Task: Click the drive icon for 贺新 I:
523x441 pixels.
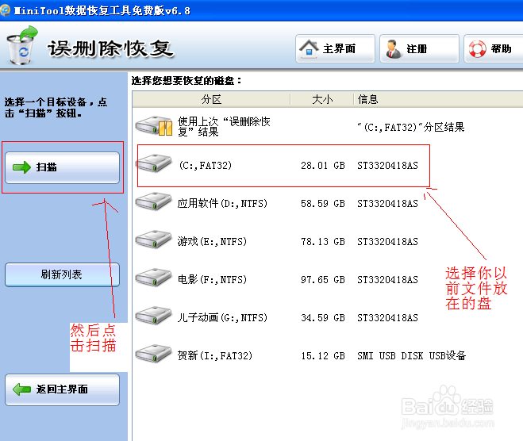Action: pos(153,354)
